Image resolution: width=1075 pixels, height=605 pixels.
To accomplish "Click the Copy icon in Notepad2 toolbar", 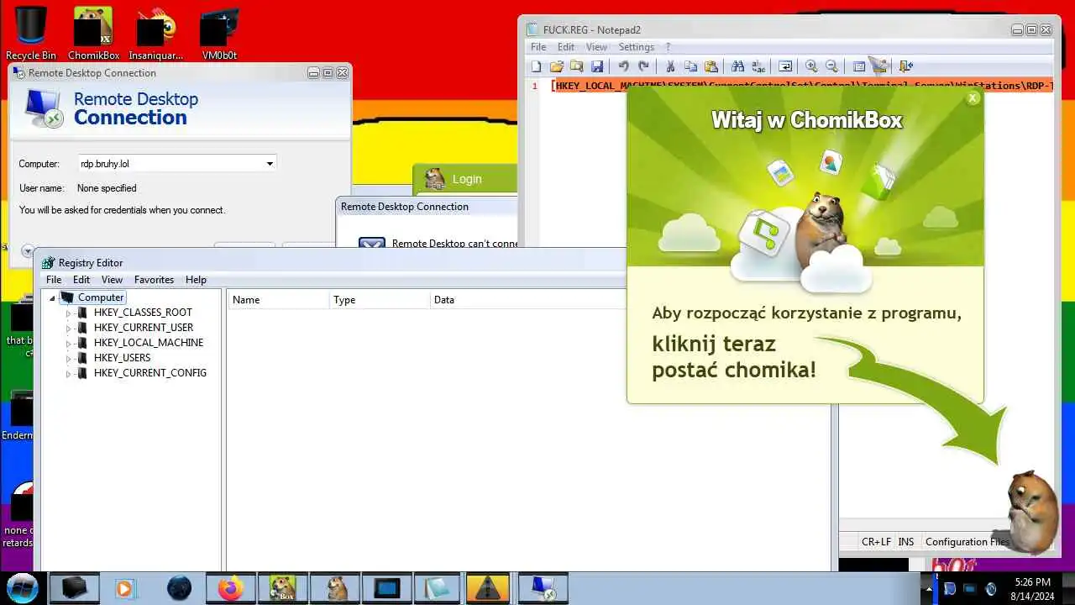I will pos(690,66).
